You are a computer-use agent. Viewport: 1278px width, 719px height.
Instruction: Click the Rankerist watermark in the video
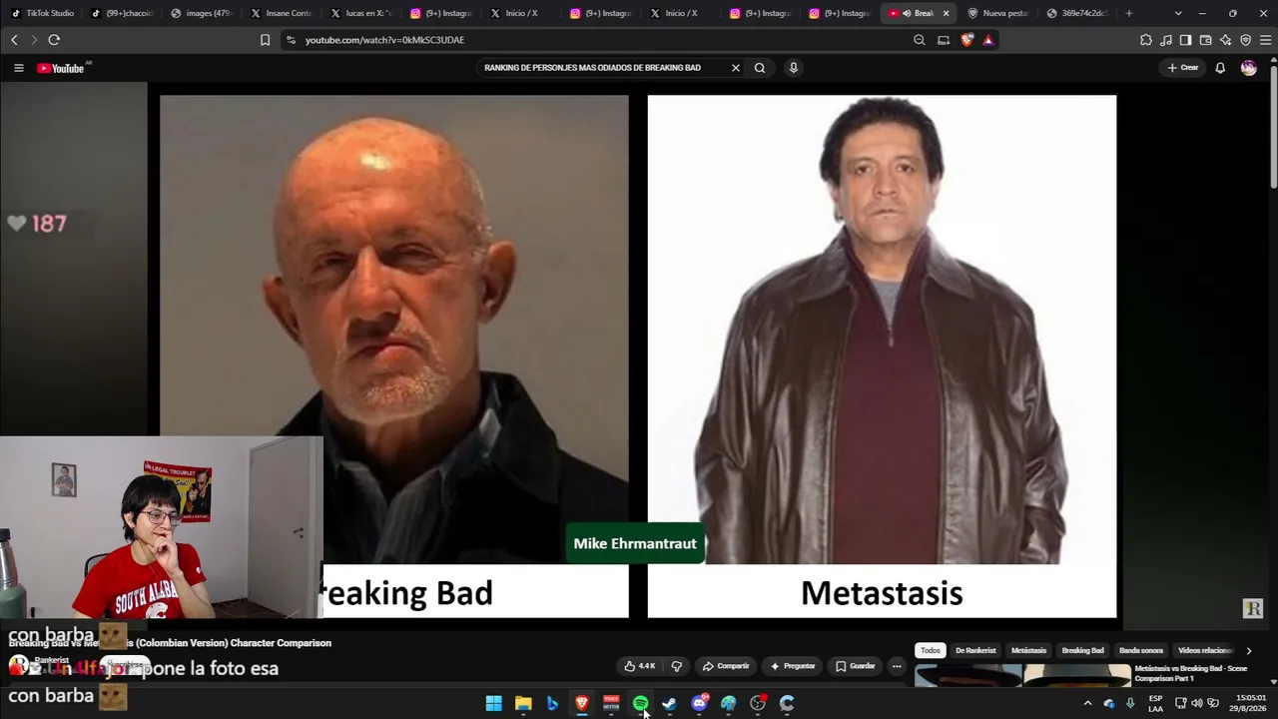[1253, 608]
